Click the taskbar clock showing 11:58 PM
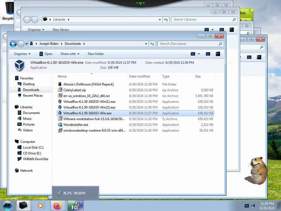The image size is (281, 211). click(x=267, y=206)
